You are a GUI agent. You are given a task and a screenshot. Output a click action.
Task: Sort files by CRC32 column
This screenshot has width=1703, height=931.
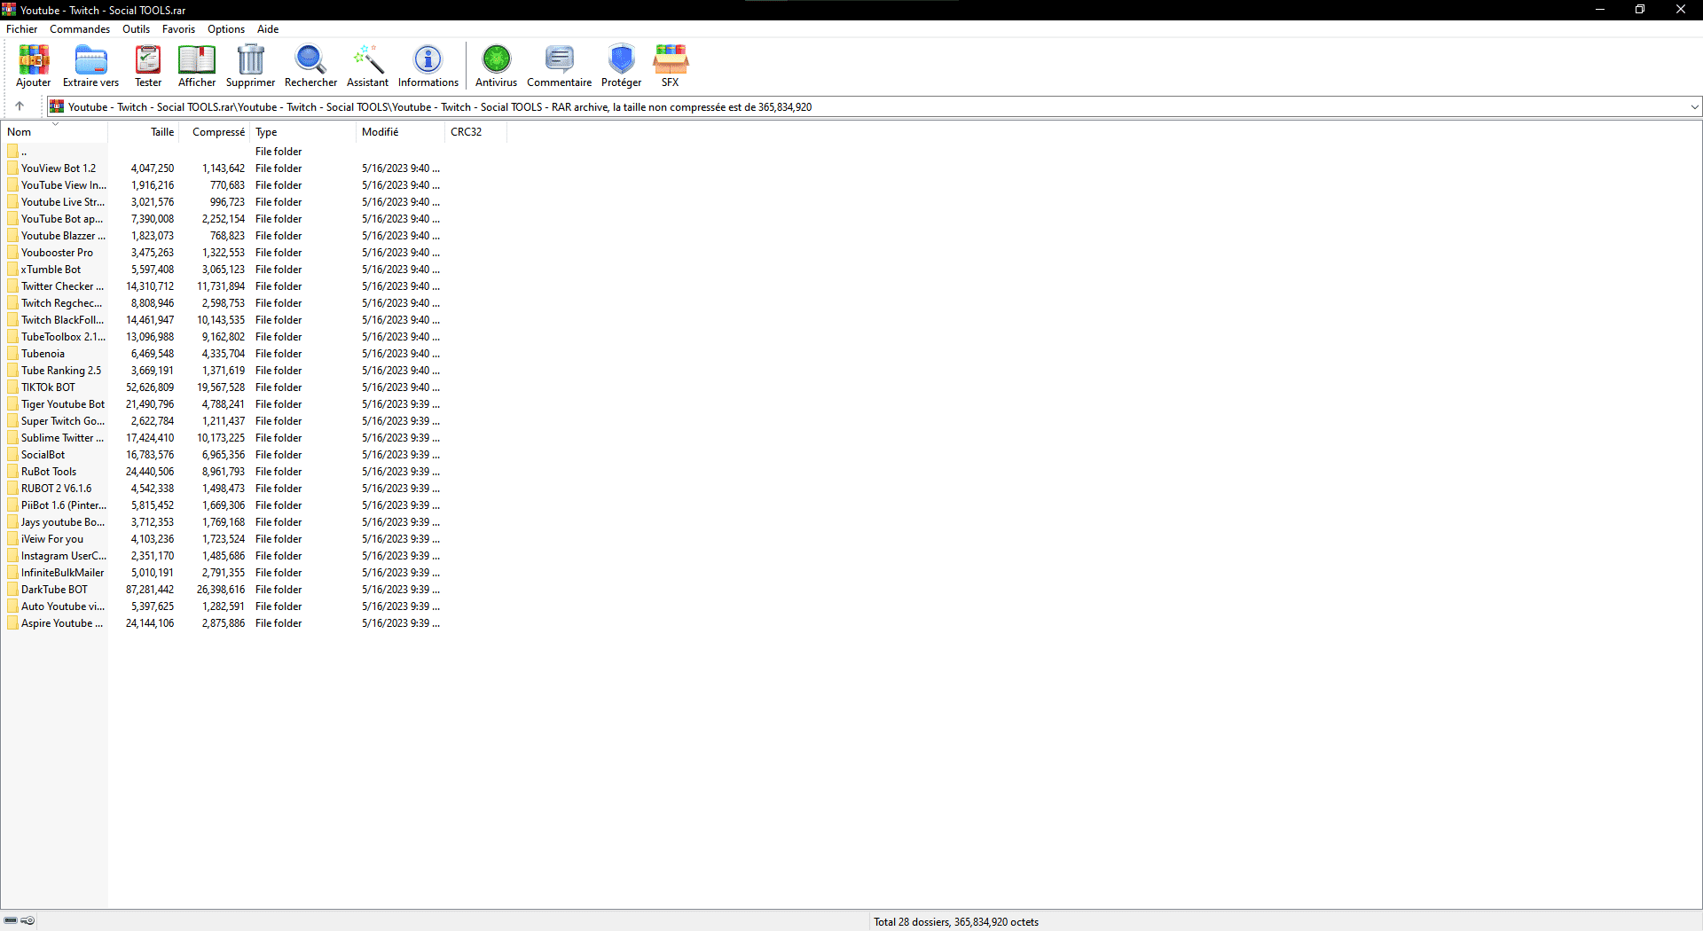[476, 132]
